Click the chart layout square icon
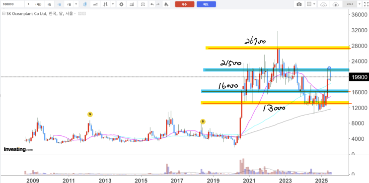This screenshot has height=183, width=369. [x=309, y=4]
